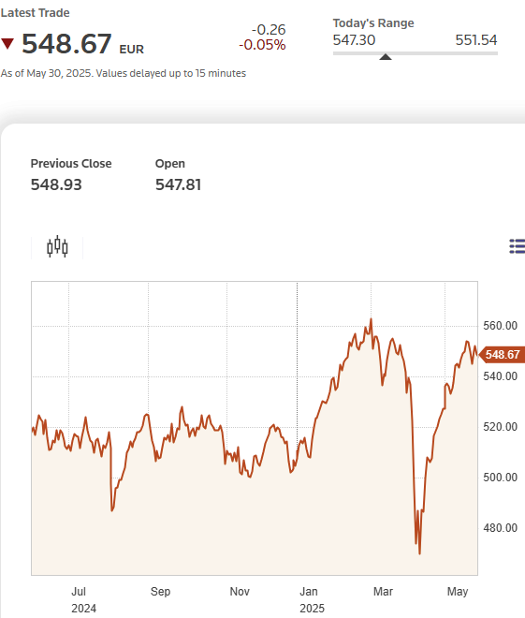Screen dimensions: 525x618
Task: Click the -0.05% percentage change
Action: [262, 45]
